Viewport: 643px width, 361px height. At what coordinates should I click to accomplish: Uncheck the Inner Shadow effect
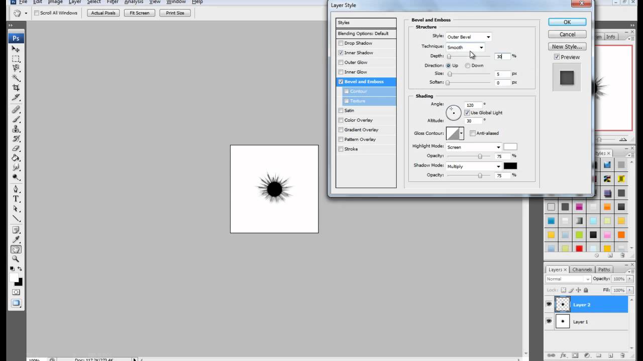point(341,53)
